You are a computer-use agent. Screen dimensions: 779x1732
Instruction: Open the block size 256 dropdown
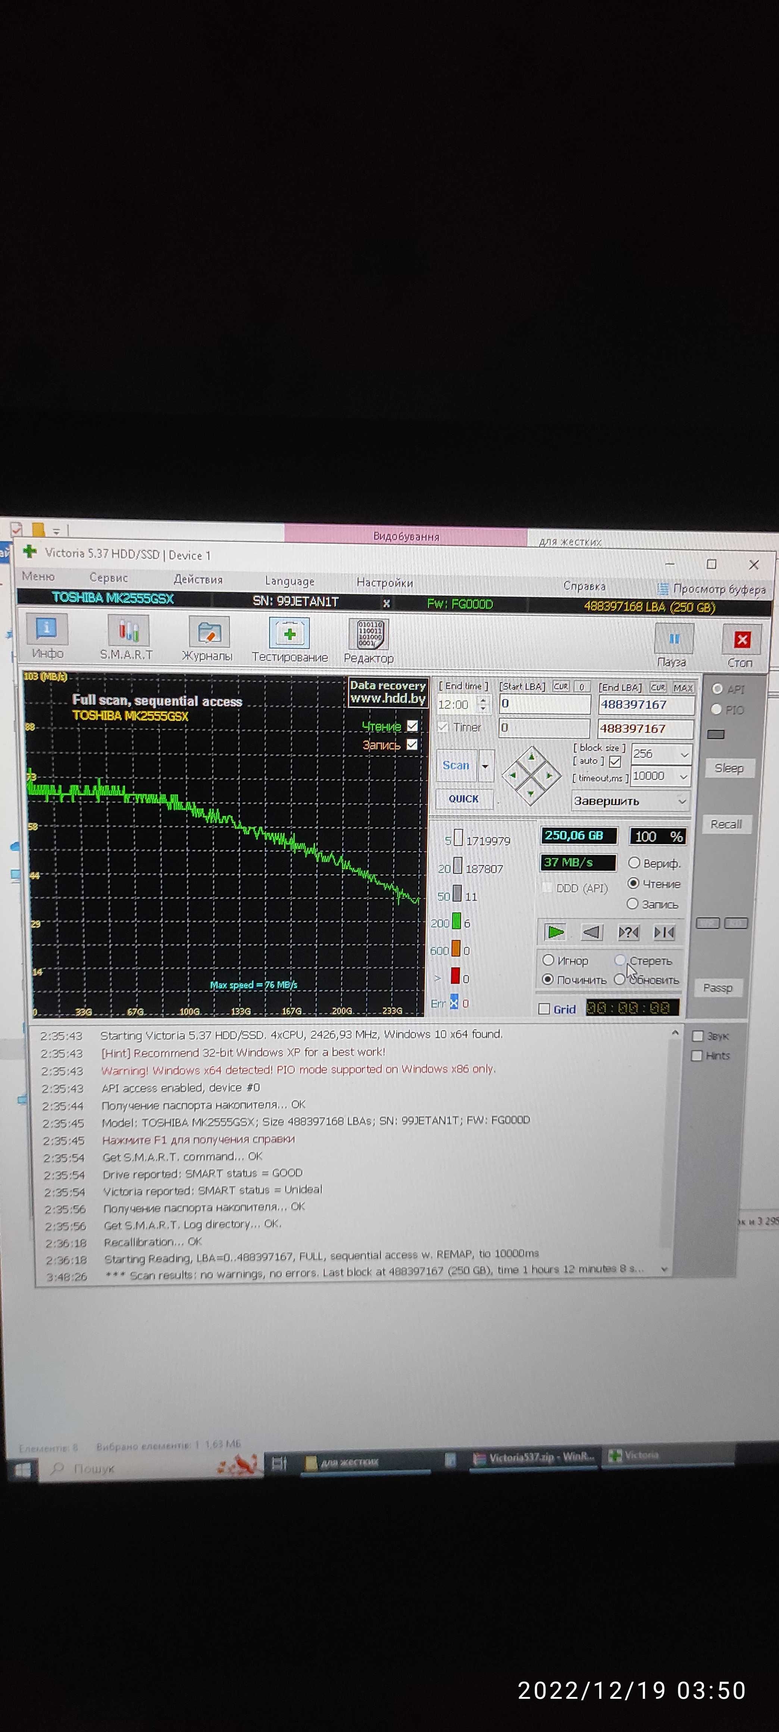click(684, 754)
